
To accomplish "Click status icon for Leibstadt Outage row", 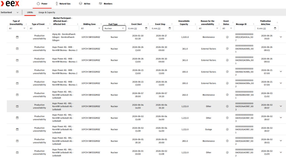I will click(227, 129).
